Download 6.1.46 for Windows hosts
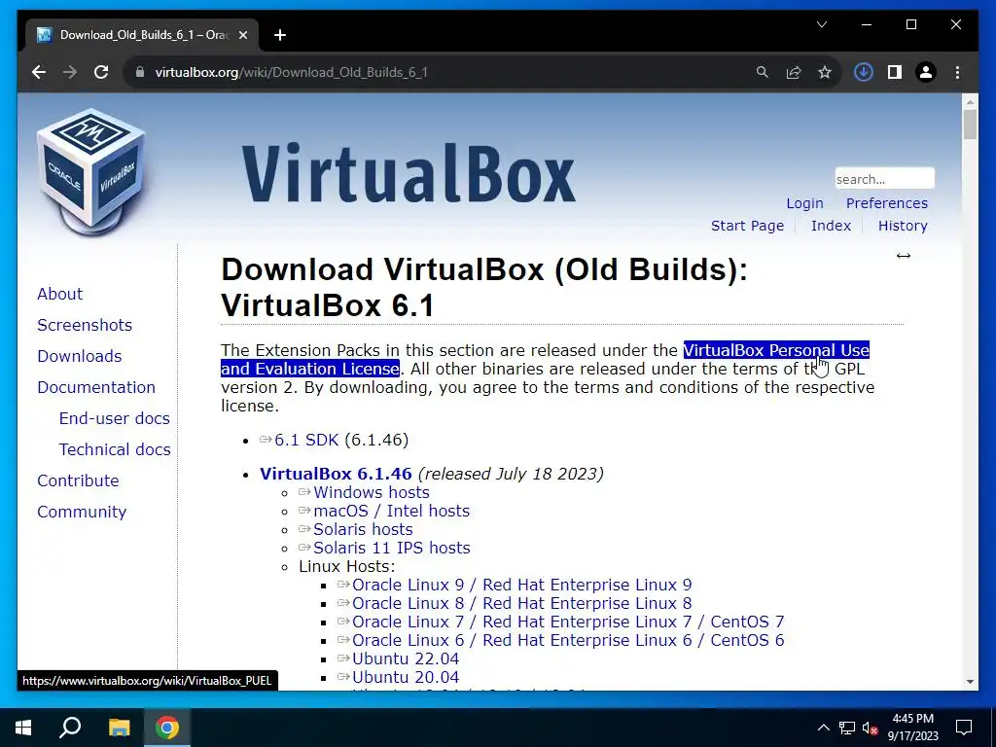996x747 pixels. pyautogui.click(x=371, y=492)
